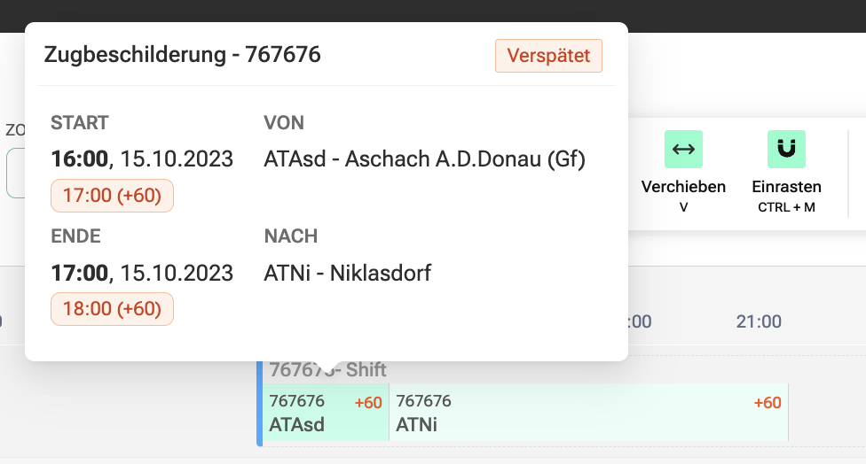Click the Zugbeschilderung - 767676 popup title
The height and width of the screenshot is (464, 866).
point(182,55)
